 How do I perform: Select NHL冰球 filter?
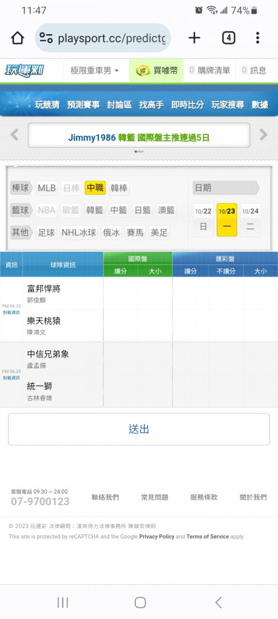tap(78, 233)
